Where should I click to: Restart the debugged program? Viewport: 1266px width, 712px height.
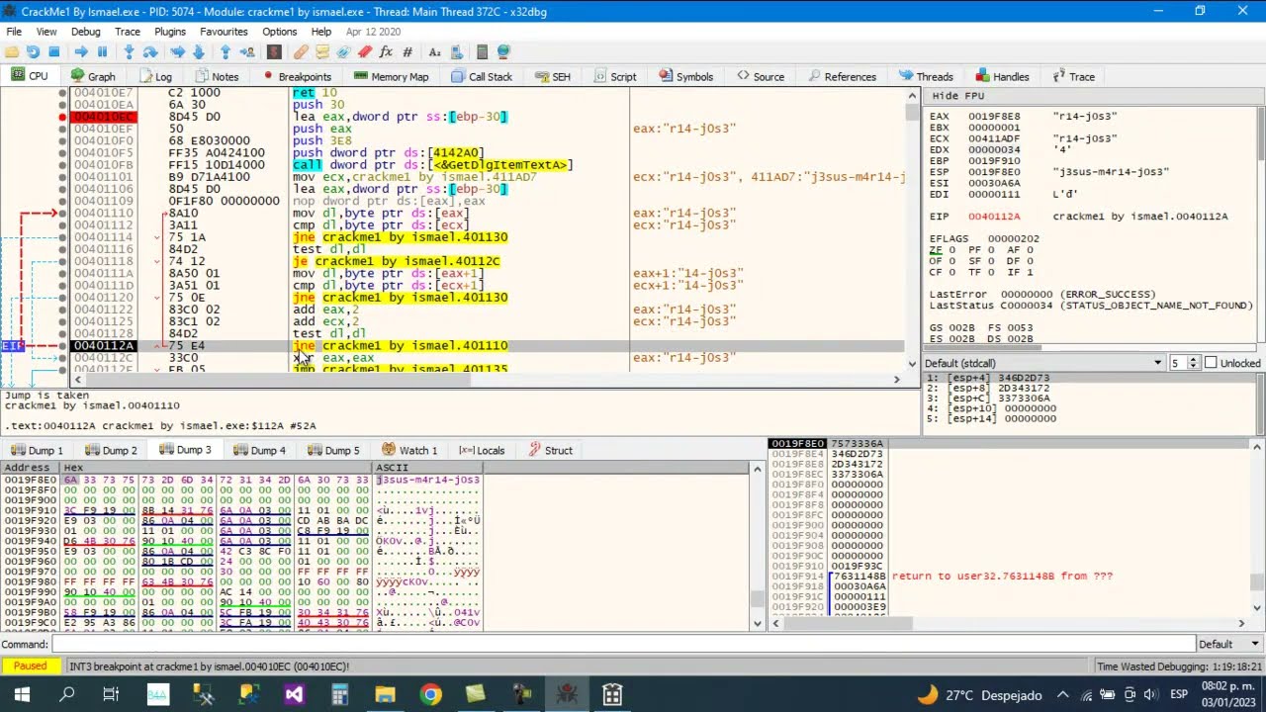click(34, 51)
